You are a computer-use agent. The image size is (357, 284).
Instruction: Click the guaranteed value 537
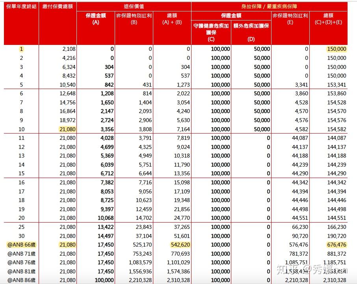pyautogui.click(x=109, y=76)
